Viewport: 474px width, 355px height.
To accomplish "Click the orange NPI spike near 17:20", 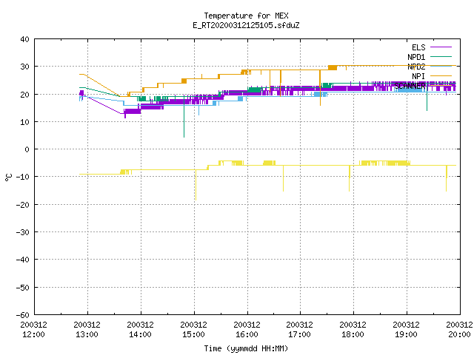I will [320, 87].
